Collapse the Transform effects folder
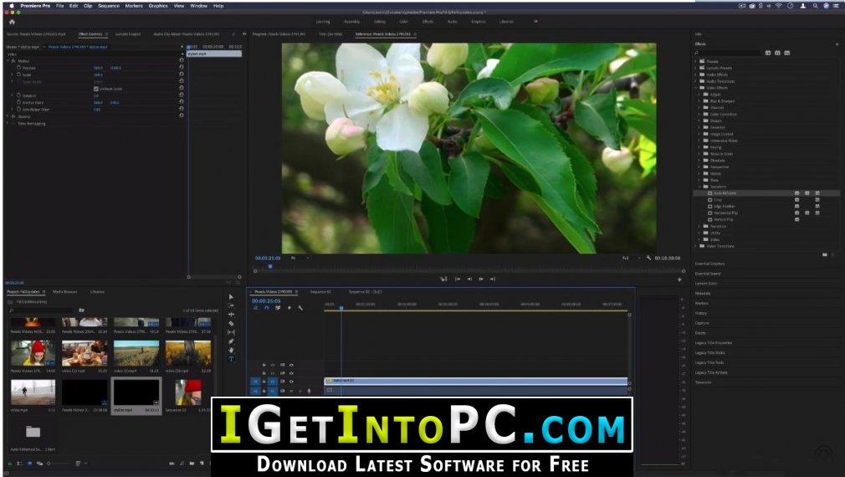The image size is (845, 477). point(699,187)
